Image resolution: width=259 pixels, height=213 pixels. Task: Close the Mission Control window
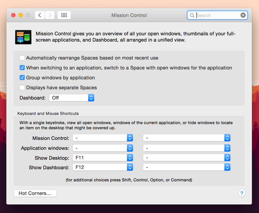pos(13,15)
